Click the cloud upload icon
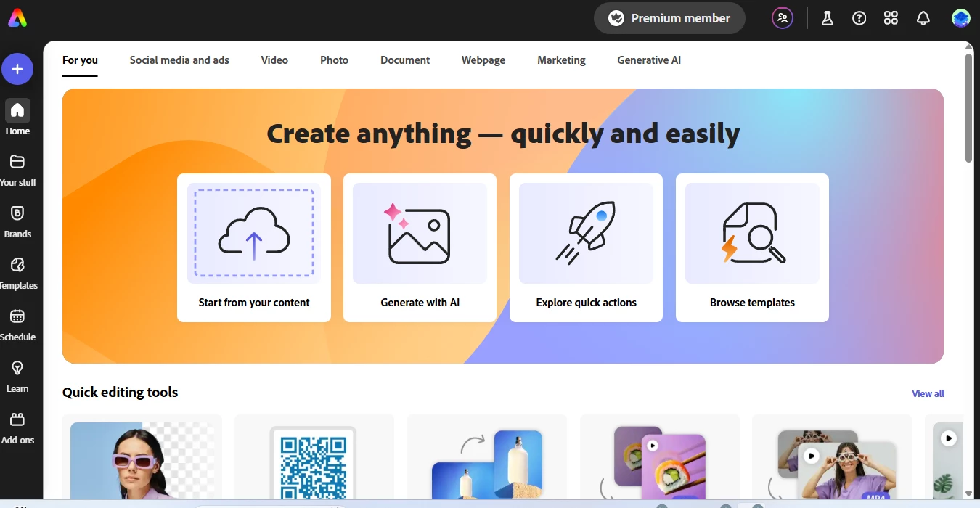The height and width of the screenshot is (508, 980). pyautogui.click(x=254, y=233)
